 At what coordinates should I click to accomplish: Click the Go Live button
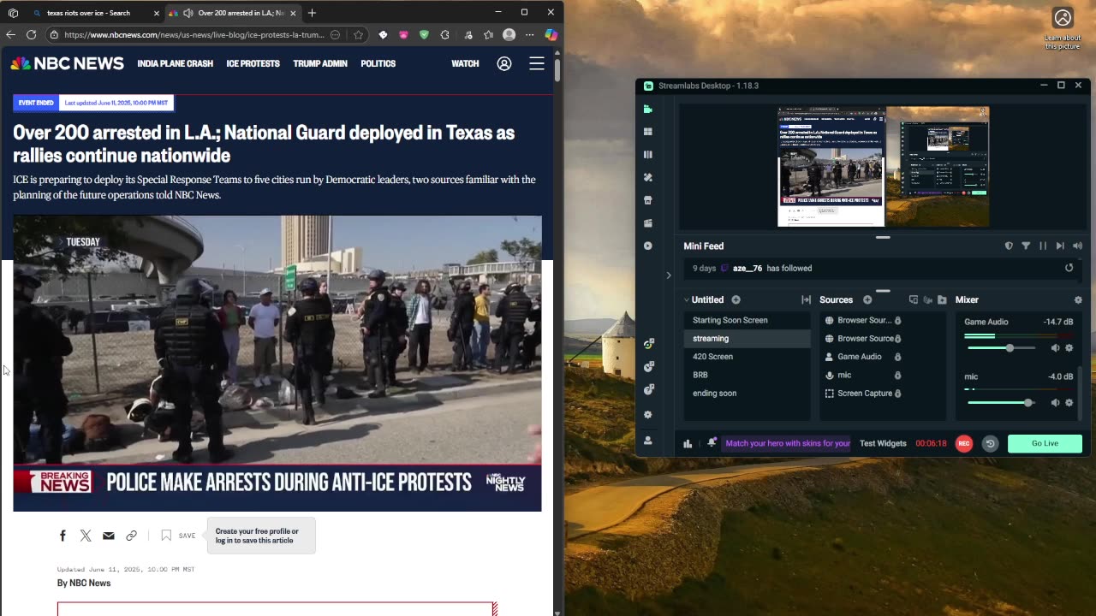1045,443
